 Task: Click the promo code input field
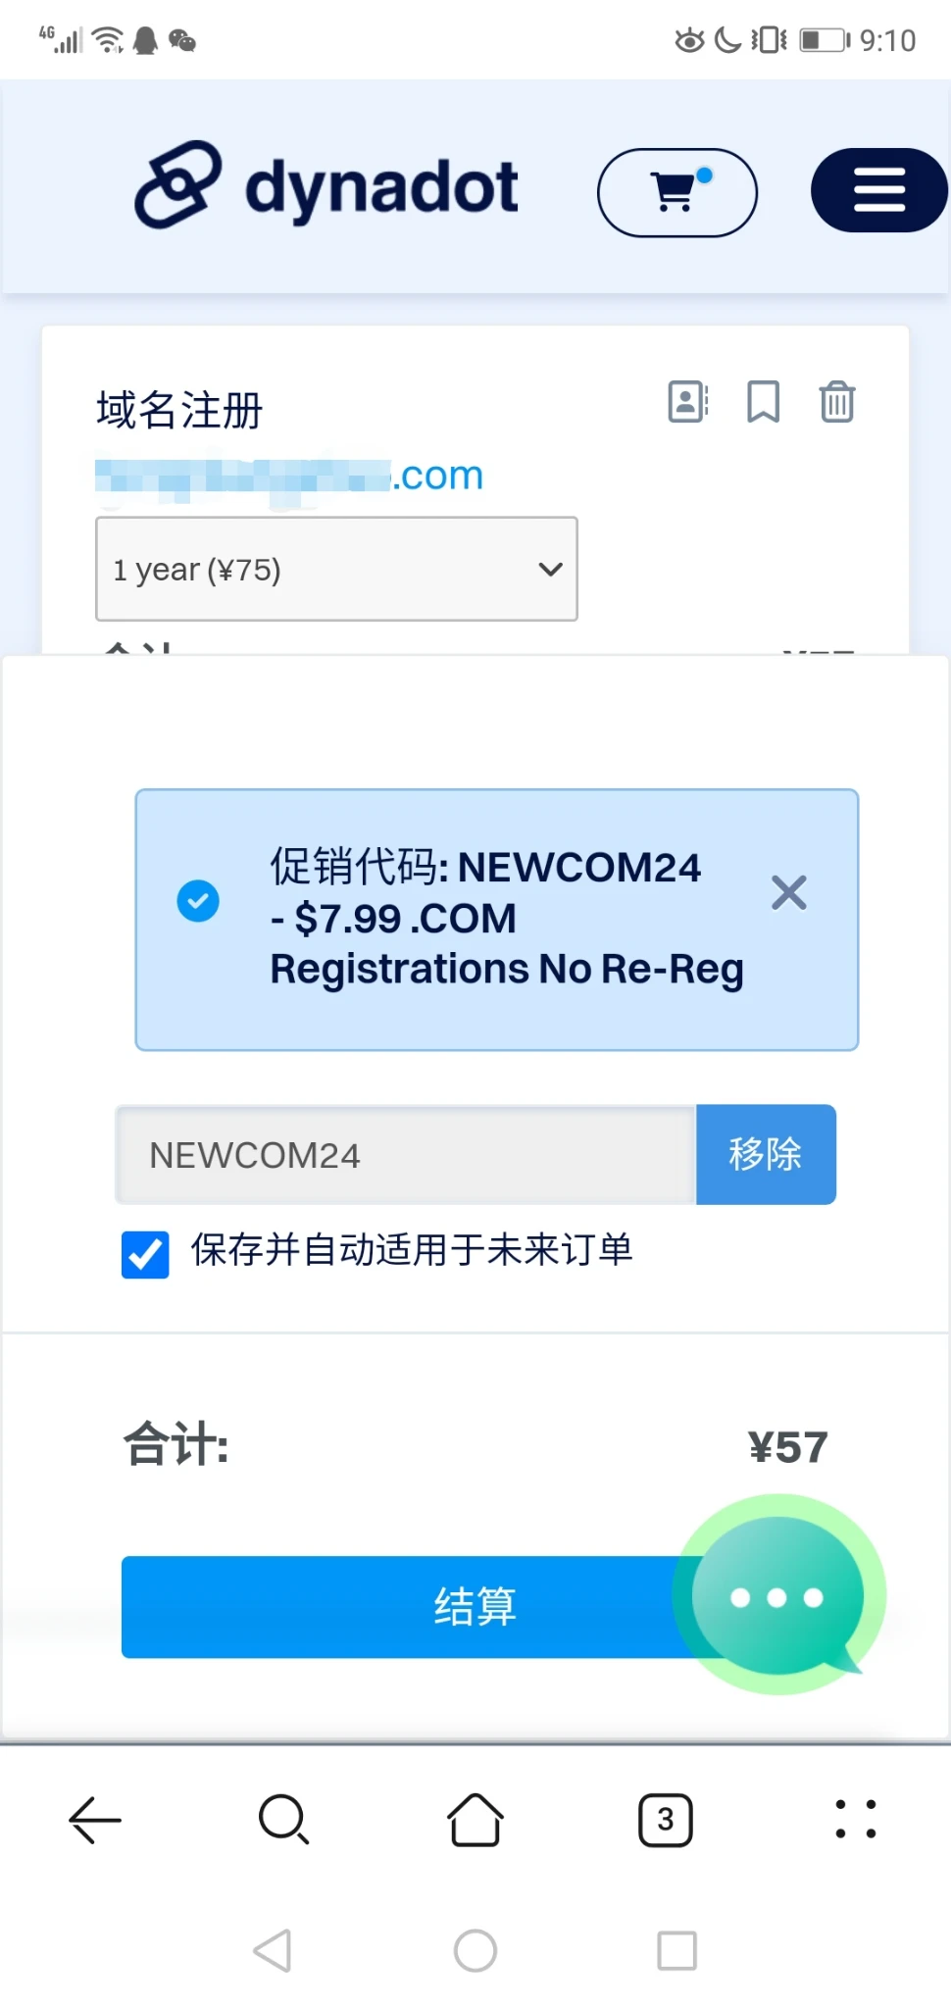(405, 1155)
